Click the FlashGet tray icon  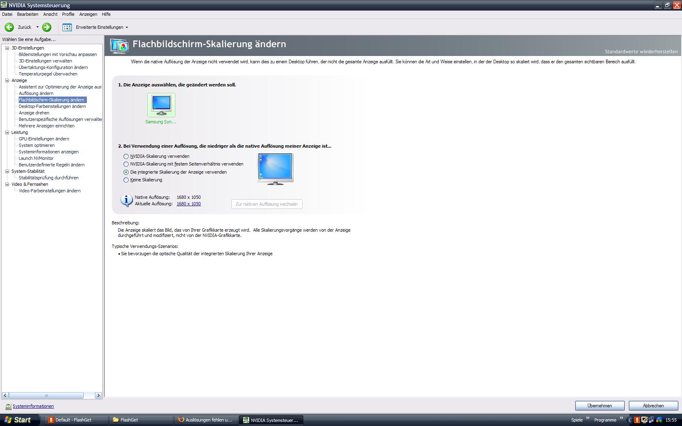637,420
